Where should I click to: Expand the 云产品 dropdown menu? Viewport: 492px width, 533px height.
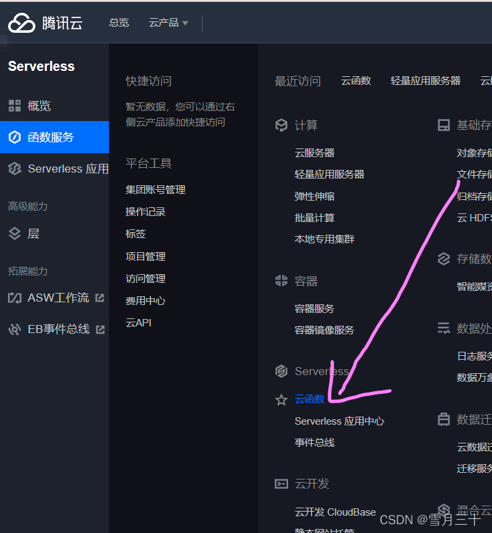click(x=168, y=23)
